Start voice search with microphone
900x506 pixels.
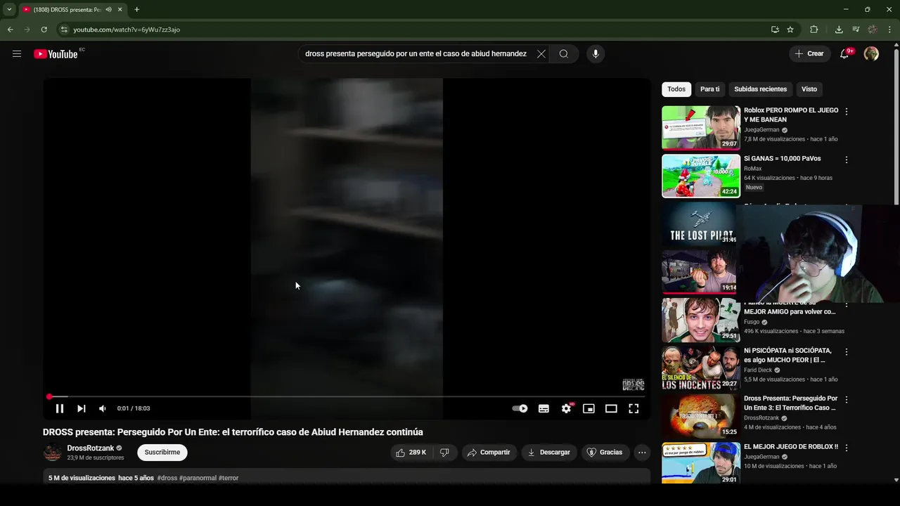point(596,54)
